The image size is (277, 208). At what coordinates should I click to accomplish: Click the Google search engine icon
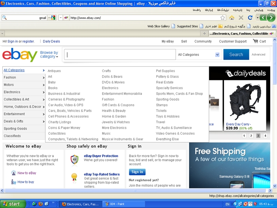tap(53, 18)
